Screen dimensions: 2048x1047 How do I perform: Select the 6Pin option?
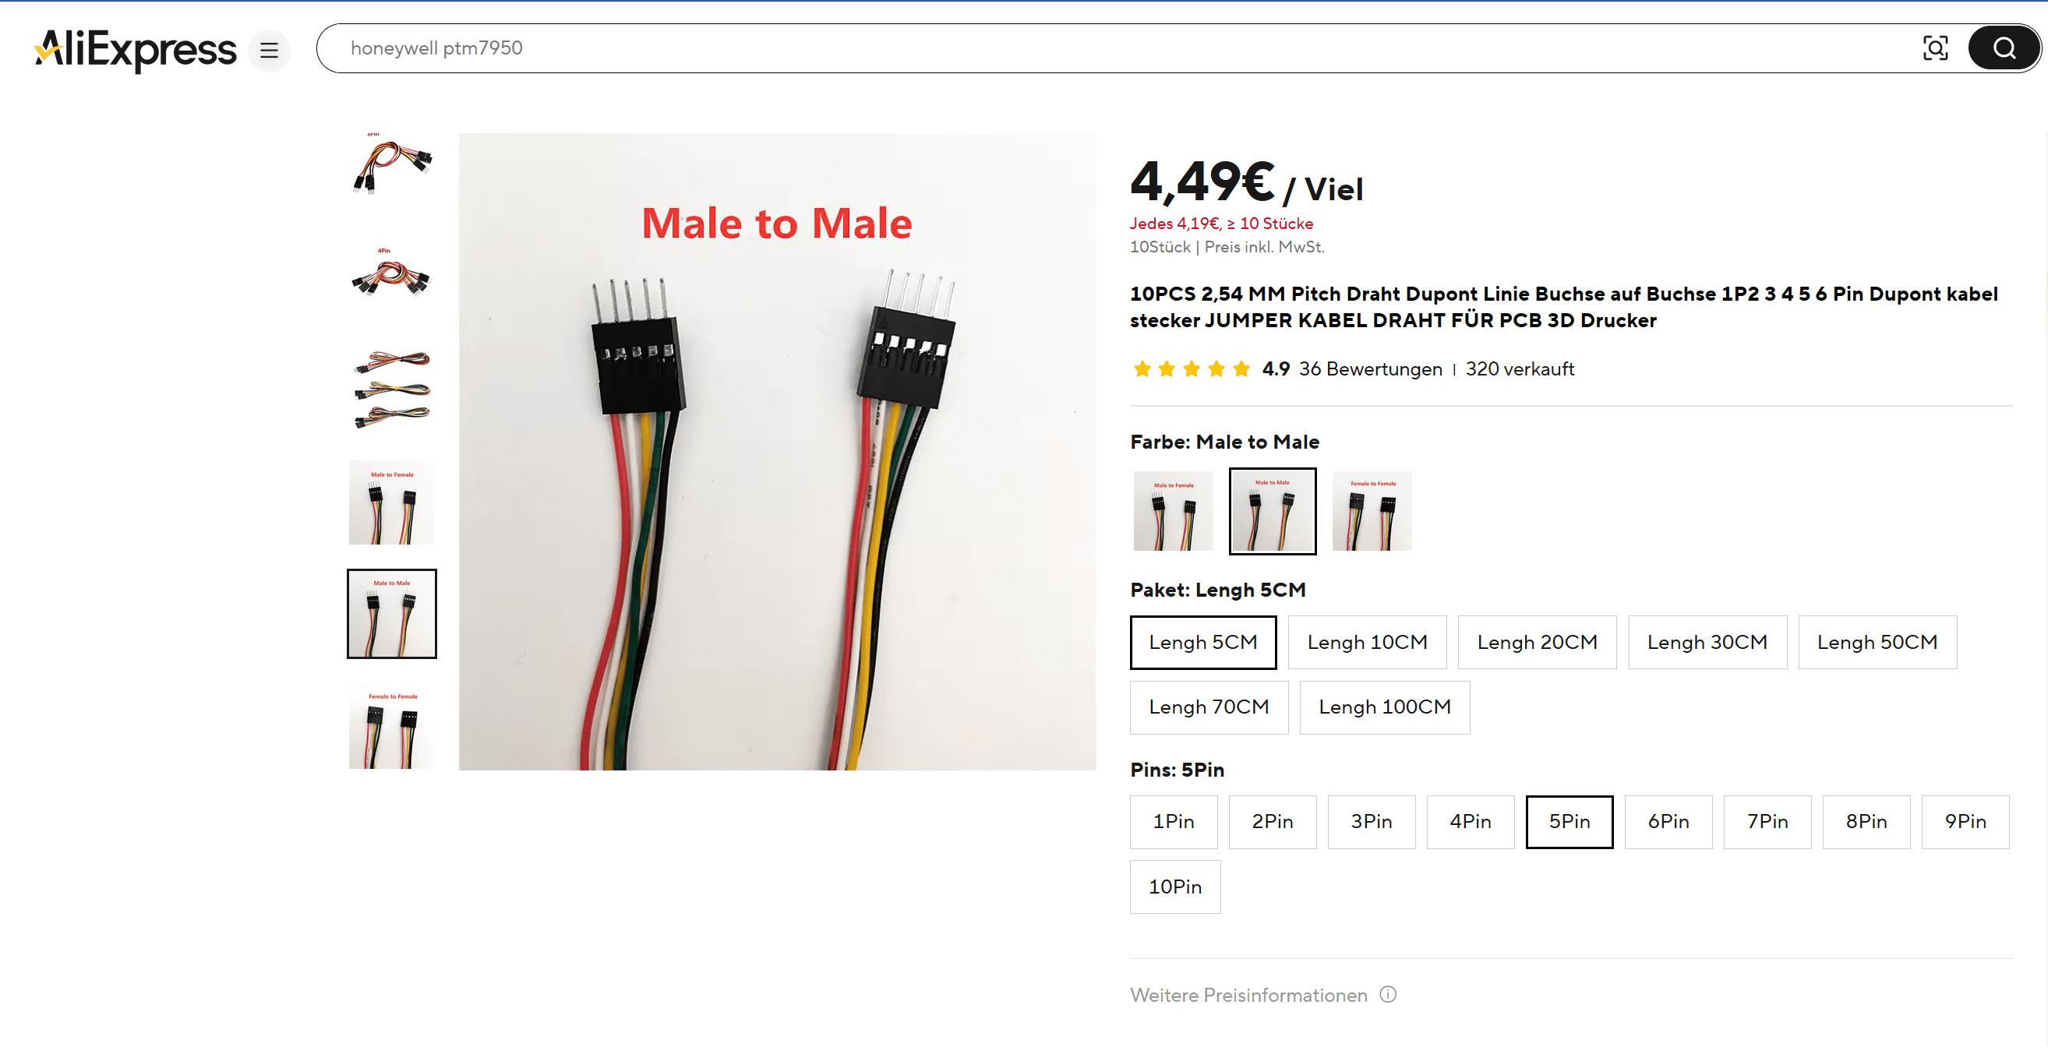click(1668, 822)
